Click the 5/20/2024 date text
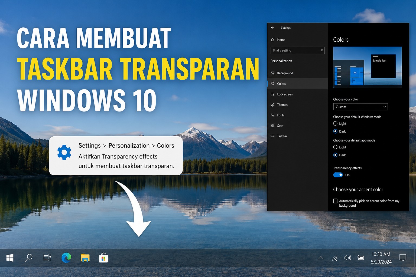The width and height of the screenshot is (416, 277). pyautogui.click(x=381, y=262)
